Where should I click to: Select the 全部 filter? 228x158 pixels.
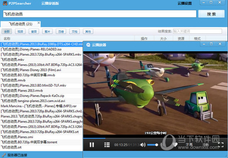[7, 32]
